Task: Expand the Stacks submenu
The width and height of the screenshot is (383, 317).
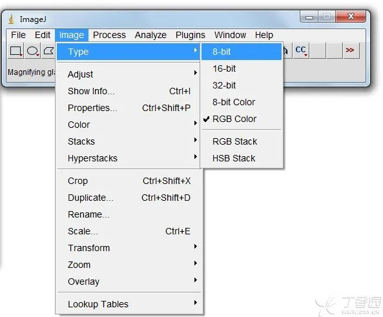Action: click(129, 141)
